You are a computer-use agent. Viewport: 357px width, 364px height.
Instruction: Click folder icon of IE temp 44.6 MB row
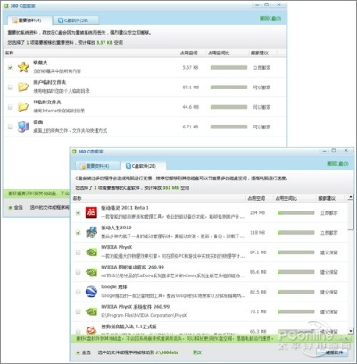pos(23,107)
